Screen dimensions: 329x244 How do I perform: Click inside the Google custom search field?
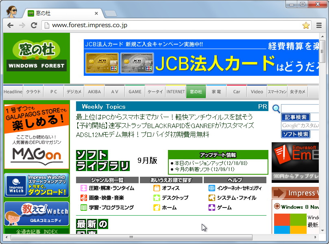point(300,125)
